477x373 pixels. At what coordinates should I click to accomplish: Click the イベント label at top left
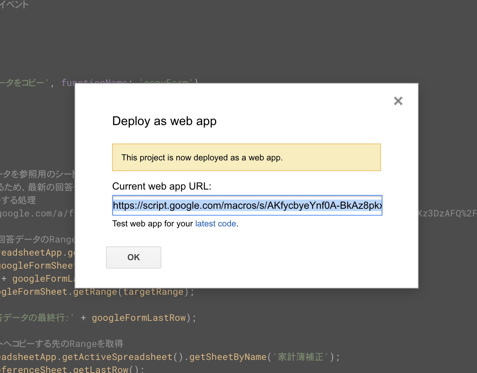(14, 5)
